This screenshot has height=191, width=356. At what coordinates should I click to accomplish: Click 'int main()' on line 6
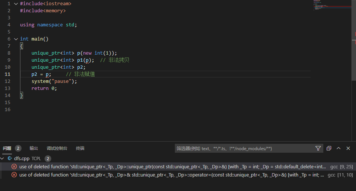coord(34,39)
